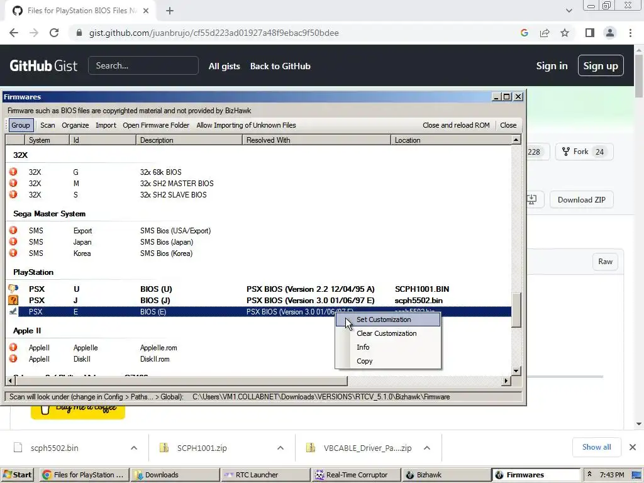Click red status icon for DiskII.rom
This screenshot has width=644, height=483.
14,358
